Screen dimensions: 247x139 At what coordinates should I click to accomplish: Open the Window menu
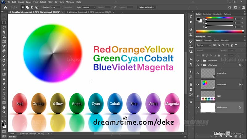70,2
